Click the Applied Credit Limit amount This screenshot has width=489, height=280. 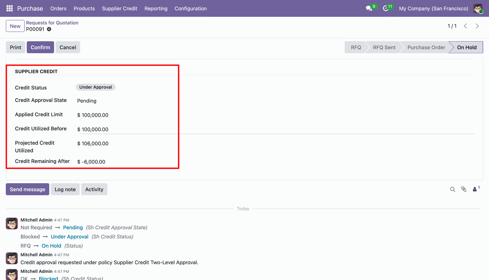(x=93, y=115)
